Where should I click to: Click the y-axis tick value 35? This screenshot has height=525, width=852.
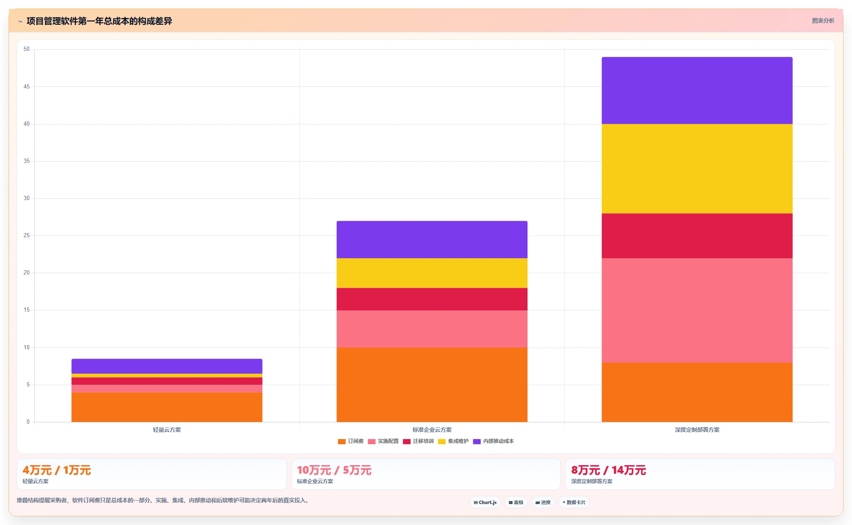(x=27, y=161)
